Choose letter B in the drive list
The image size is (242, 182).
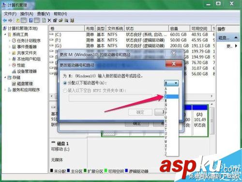[171, 93]
